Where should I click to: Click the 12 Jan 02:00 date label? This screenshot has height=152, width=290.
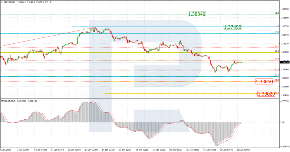click(x=75, y=150)
